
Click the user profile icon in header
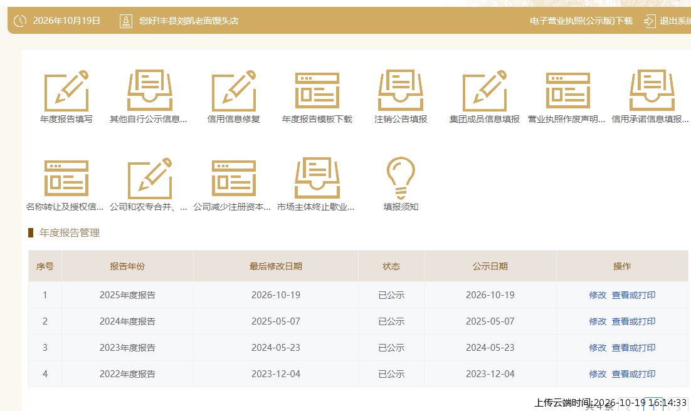pyautogui.click(x=126, y=21)
